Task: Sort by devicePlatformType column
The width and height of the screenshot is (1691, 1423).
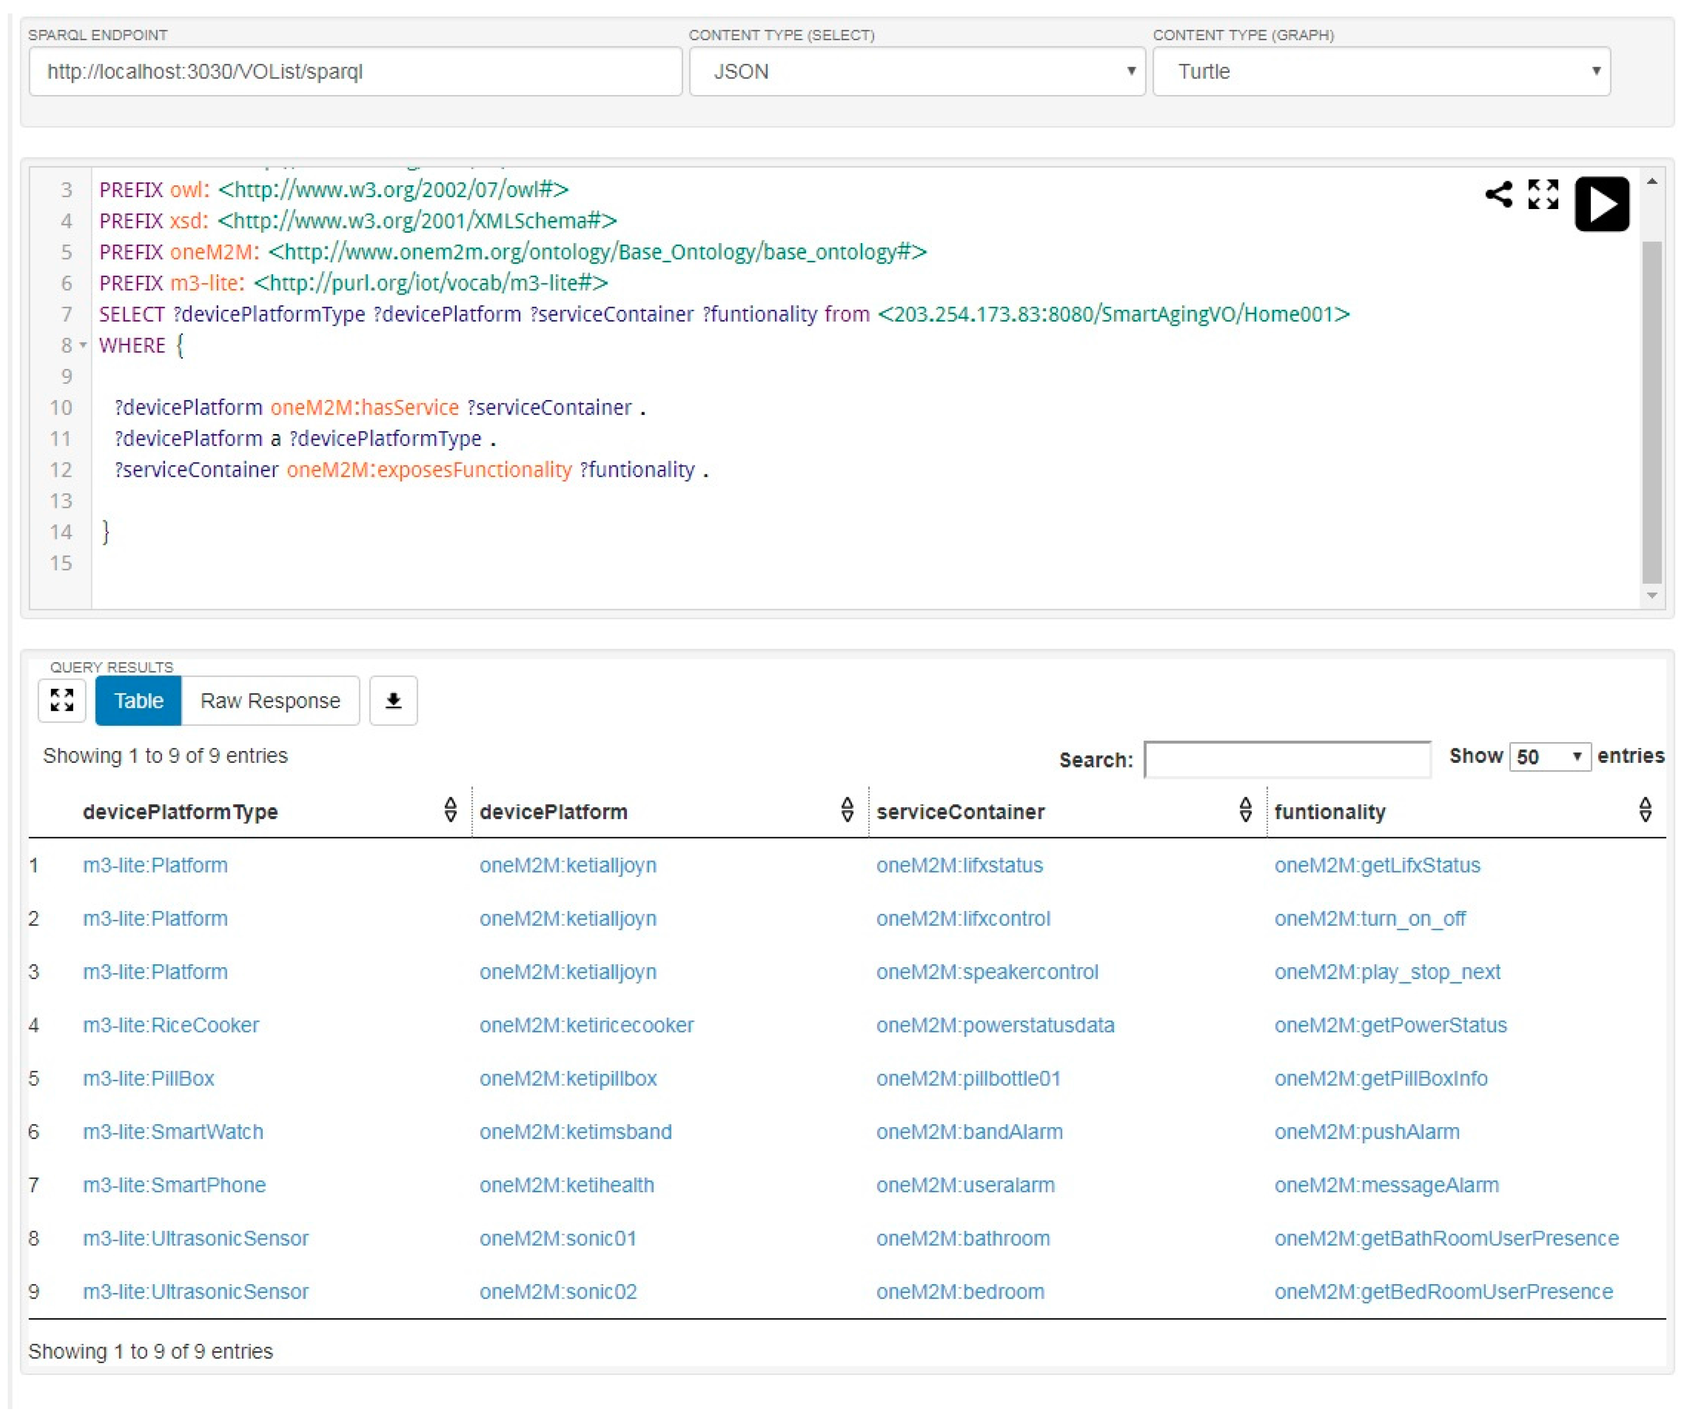Action: coord(450,810)
